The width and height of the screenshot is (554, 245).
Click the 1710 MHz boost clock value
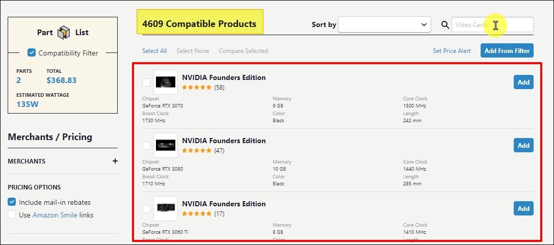(x=153, y=183)
